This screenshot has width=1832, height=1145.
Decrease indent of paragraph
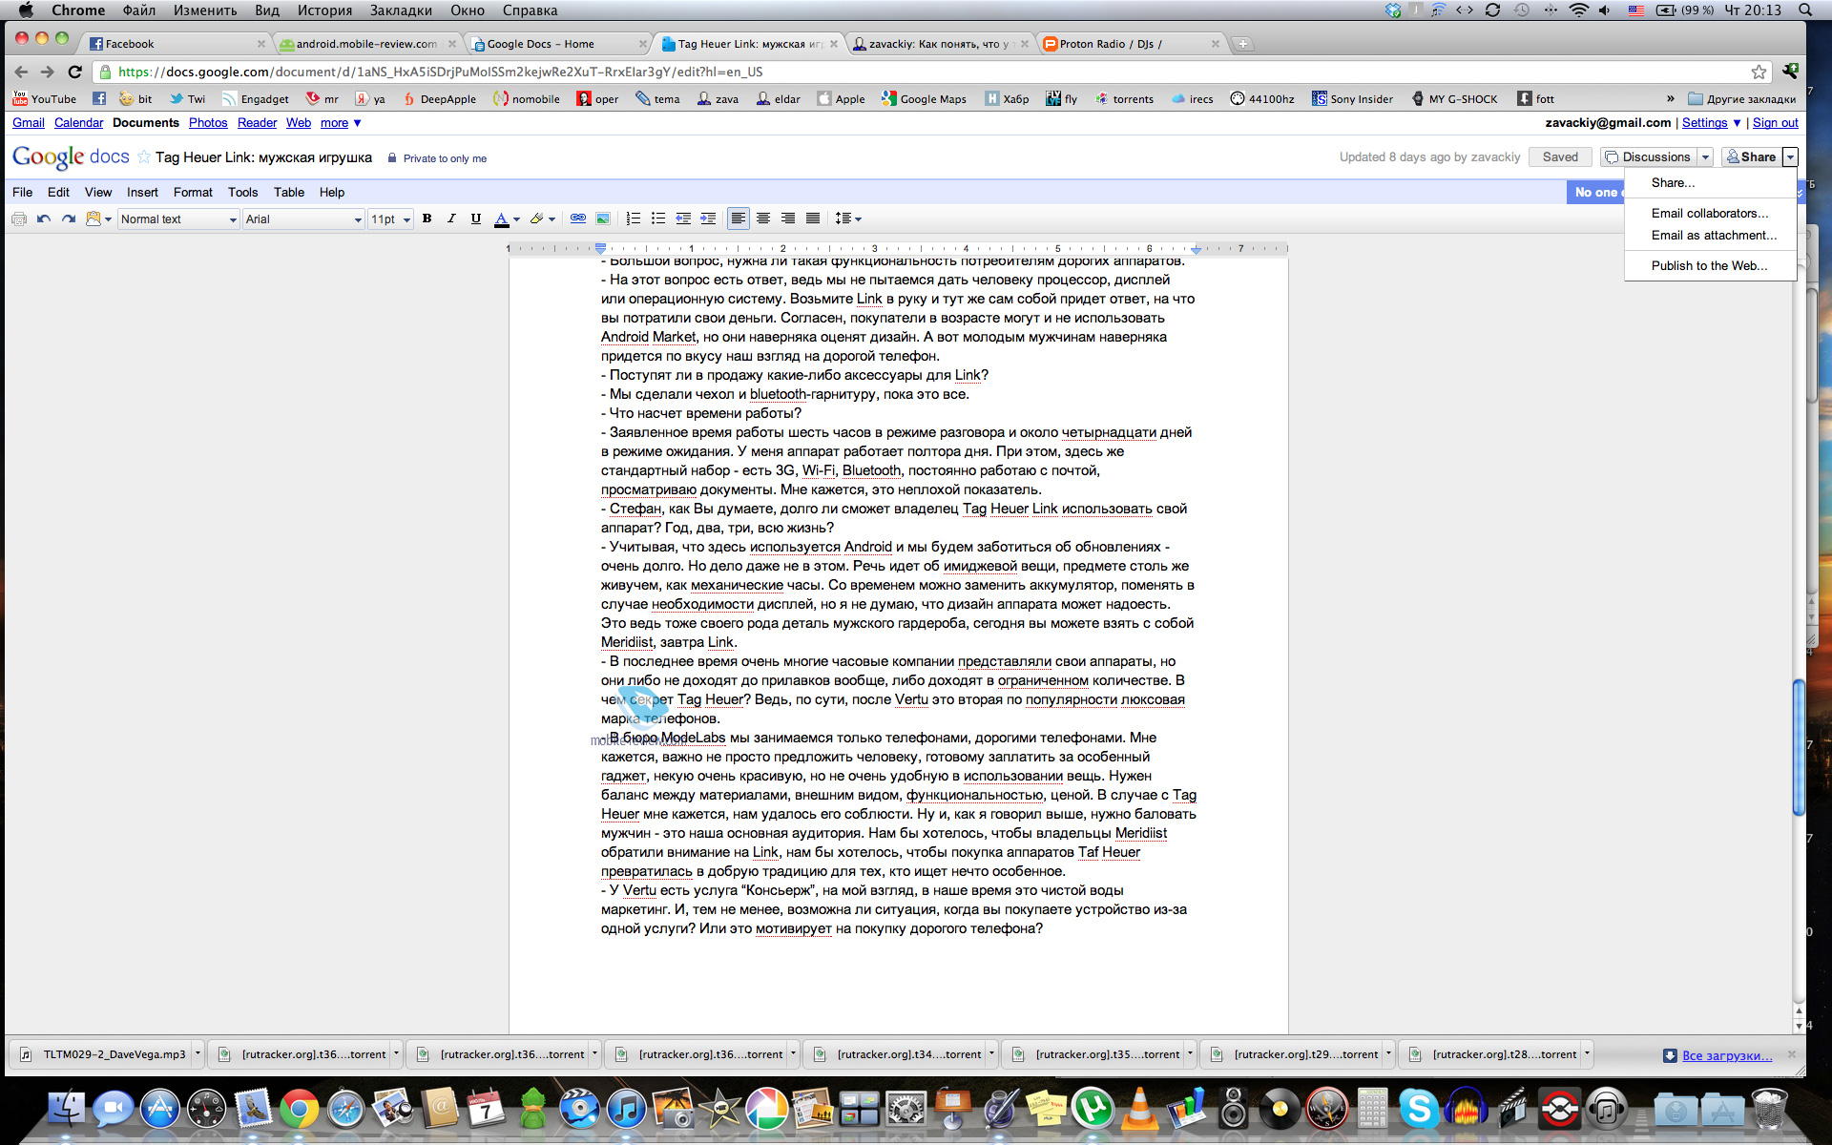683,219
